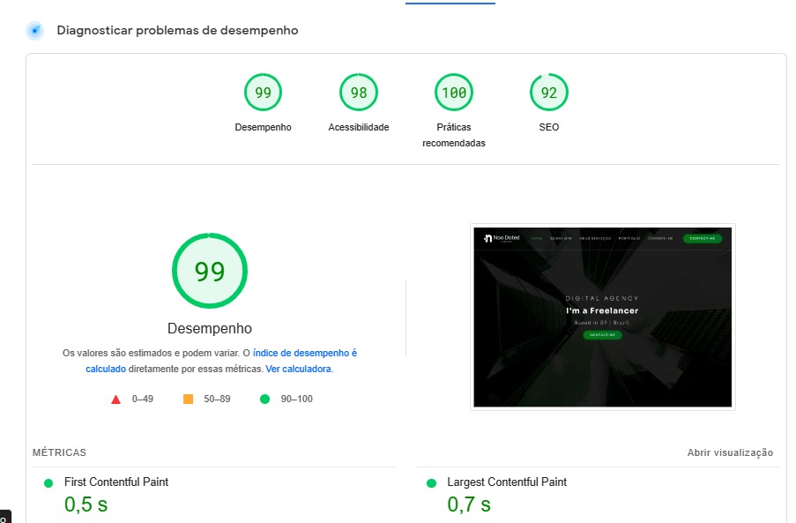
Task: Click the Acessibilidade score gauge showing 98
Action: click(359, 93)
